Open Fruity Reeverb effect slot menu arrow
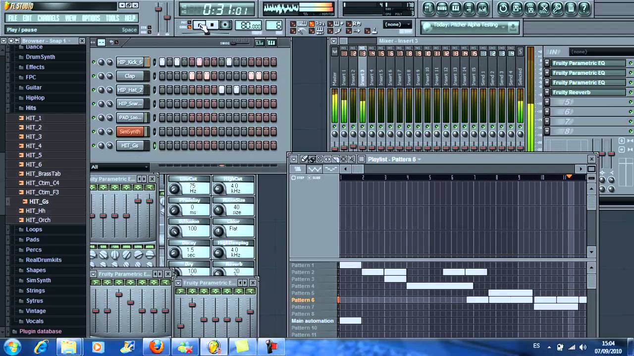Screen dimensions: 634x356 547,92
